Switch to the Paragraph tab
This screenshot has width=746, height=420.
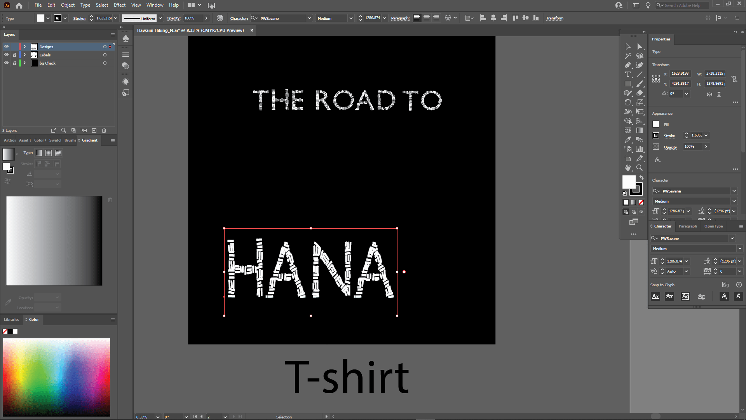click(x=688, y=226)
